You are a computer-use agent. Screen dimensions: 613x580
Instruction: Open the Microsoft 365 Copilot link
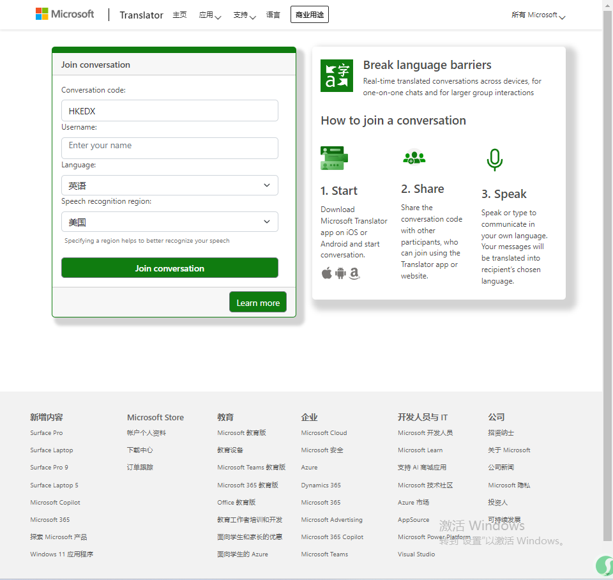332,537
